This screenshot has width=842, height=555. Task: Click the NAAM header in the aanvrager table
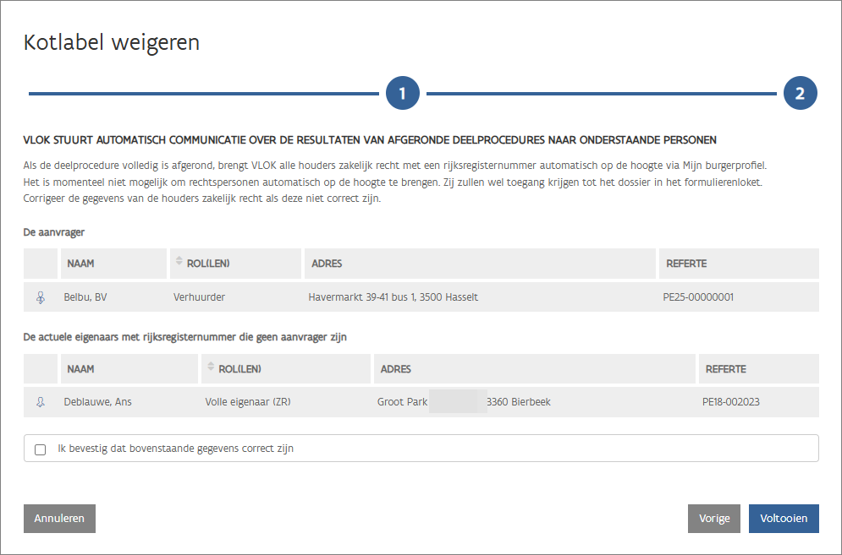click(x=80, y=264)
